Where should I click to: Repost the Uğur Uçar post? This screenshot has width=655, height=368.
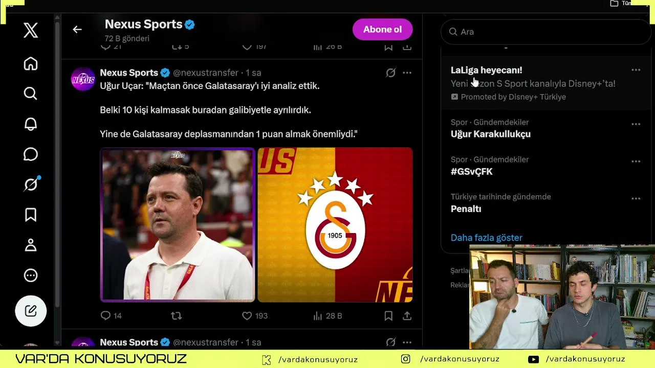tap(176, 316)
